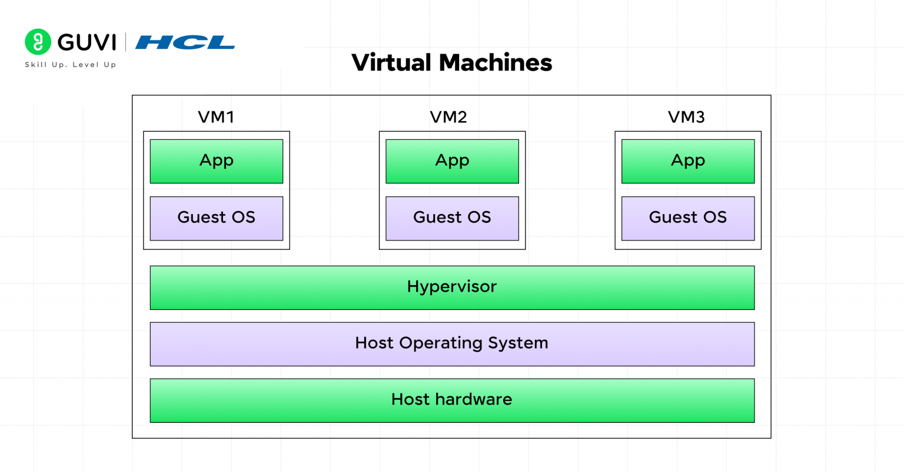
Task: Select the VM1 label
Action: pyautogui.click(x=216, y=117)
